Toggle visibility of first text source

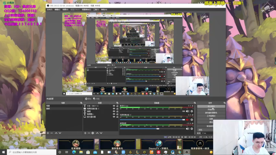point(114,106)
